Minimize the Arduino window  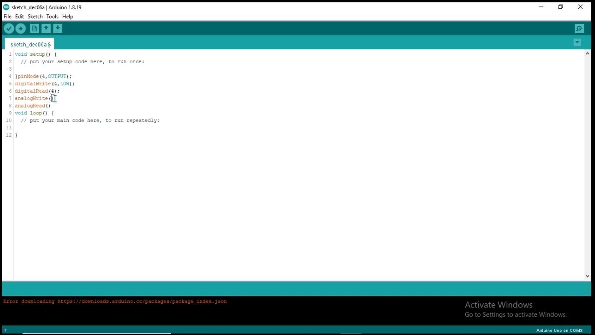541,7
